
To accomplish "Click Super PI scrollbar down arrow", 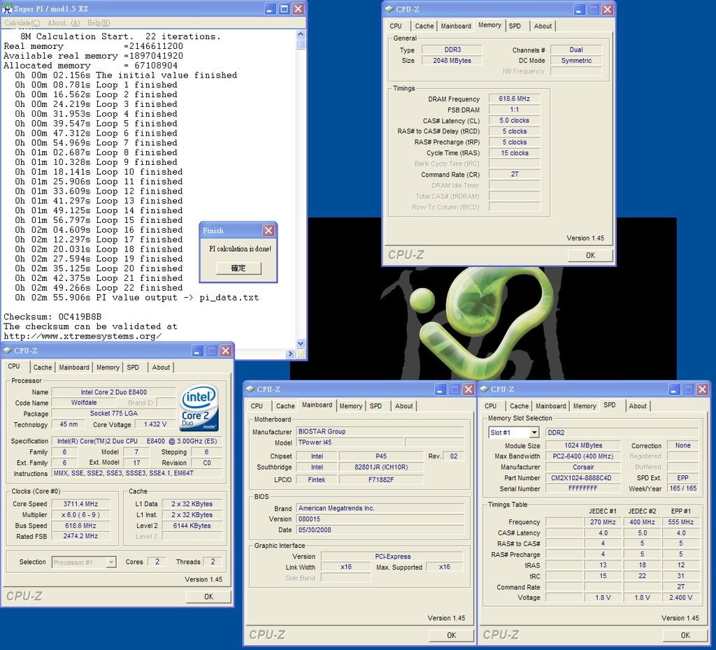I will point(301,343).
